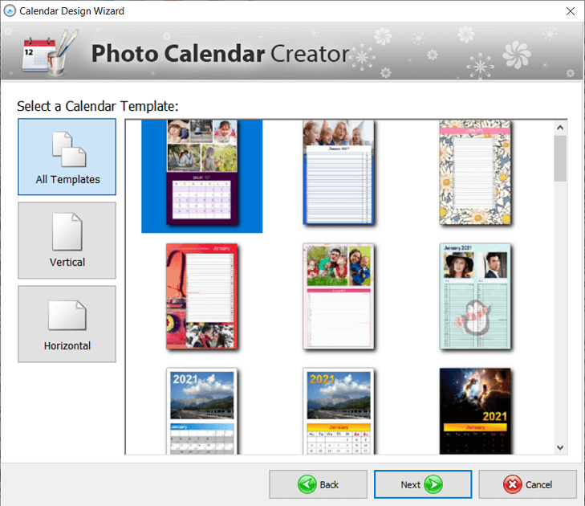This screenshot has width=585, height=506.
Task: Select the daisy floral border template
Action: pyautogui.click(x=475, y=173)
